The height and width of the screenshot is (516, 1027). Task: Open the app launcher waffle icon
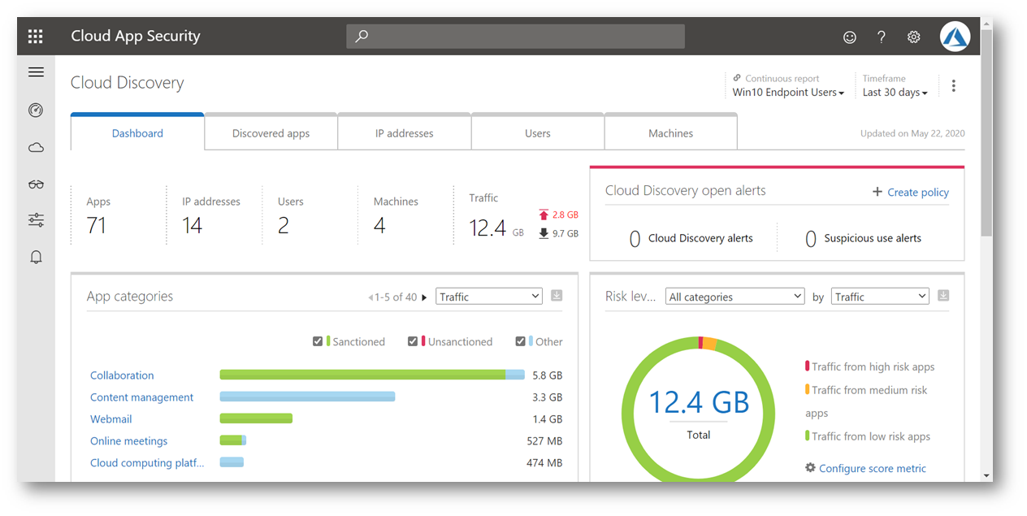click(36, 37)
